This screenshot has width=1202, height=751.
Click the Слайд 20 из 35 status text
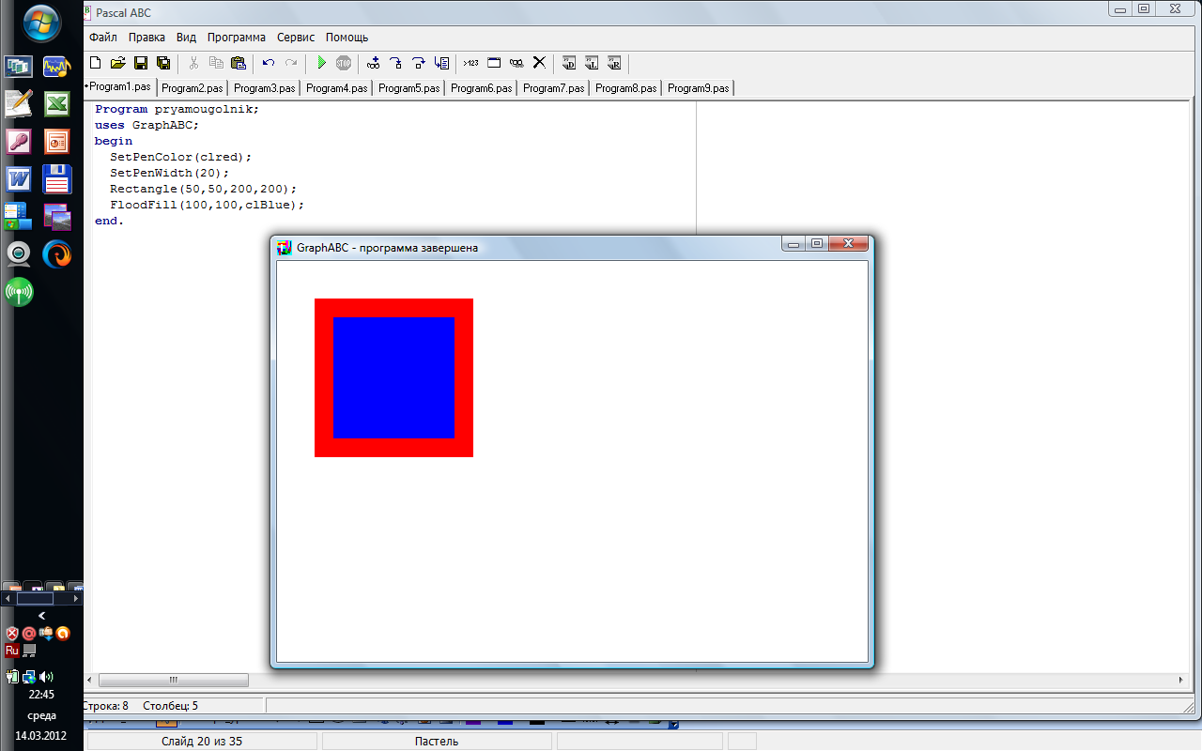(202, 742)
